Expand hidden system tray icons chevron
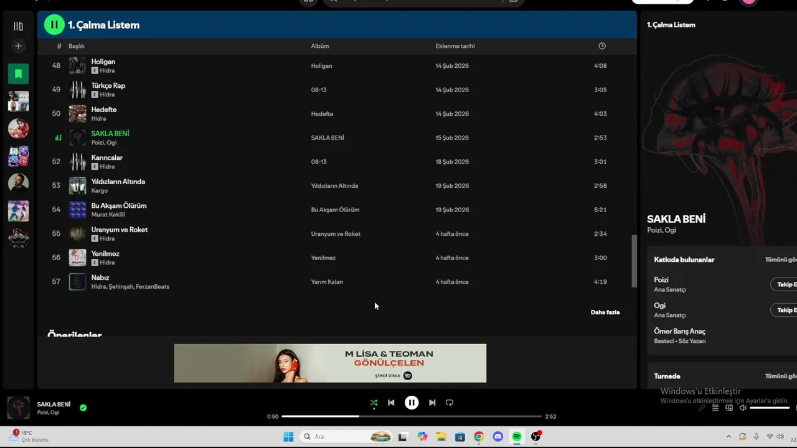 [x=729, y=437]
